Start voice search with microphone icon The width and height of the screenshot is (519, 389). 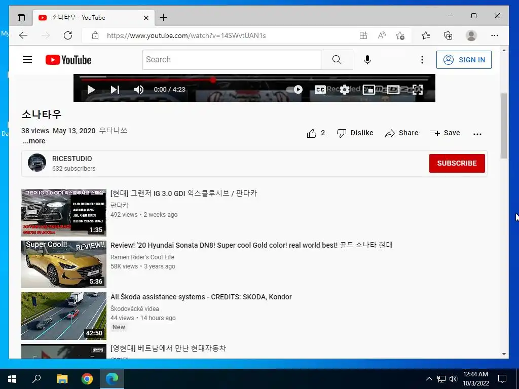(367, 60)
